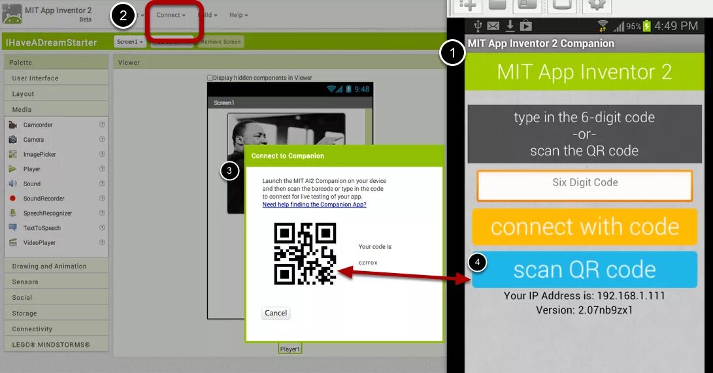713x373 pixels.
Task: Click the USB icon in phone status bar
Action: pos(478,26)
